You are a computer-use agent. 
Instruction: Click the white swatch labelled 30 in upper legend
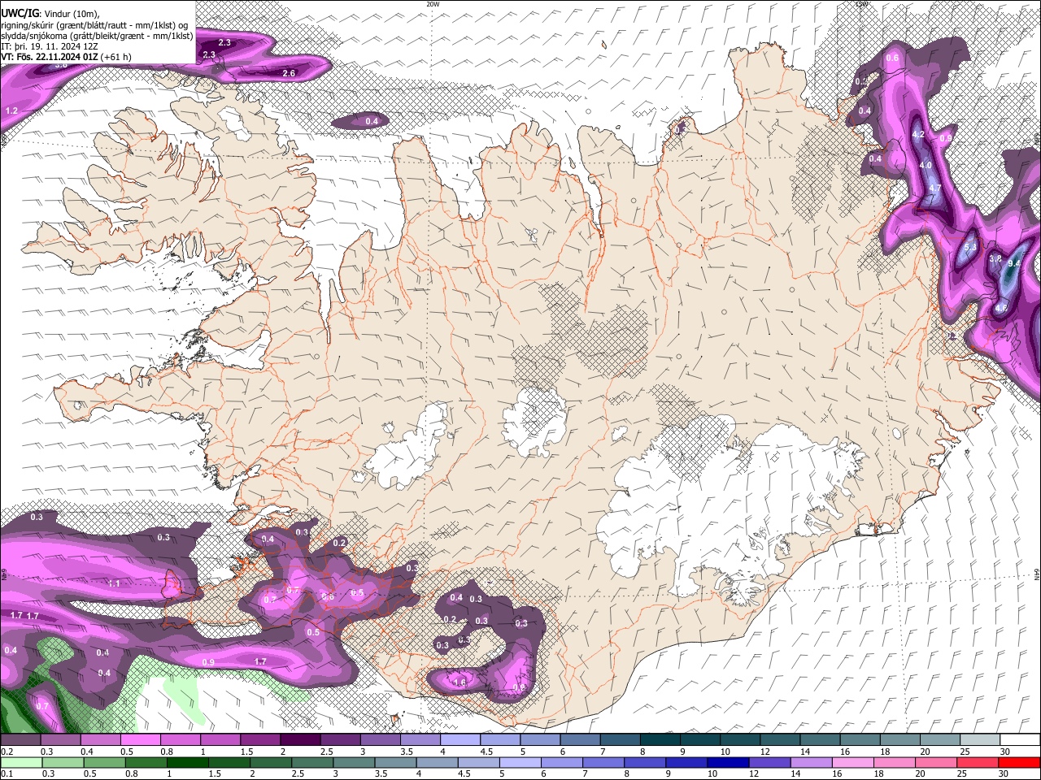[1019, 740]
